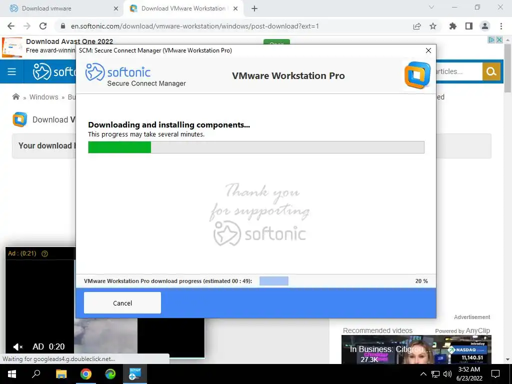Open the Windows Start menu
512x384 pixels.
[12, 374]
